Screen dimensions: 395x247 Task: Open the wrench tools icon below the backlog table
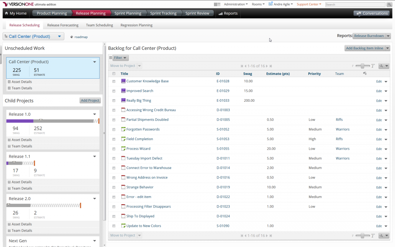pyautogui.click(x=384, y=235)
